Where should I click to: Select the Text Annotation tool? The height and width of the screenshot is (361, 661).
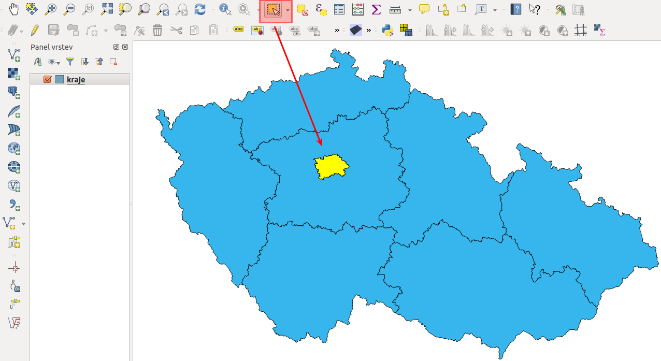481,9
